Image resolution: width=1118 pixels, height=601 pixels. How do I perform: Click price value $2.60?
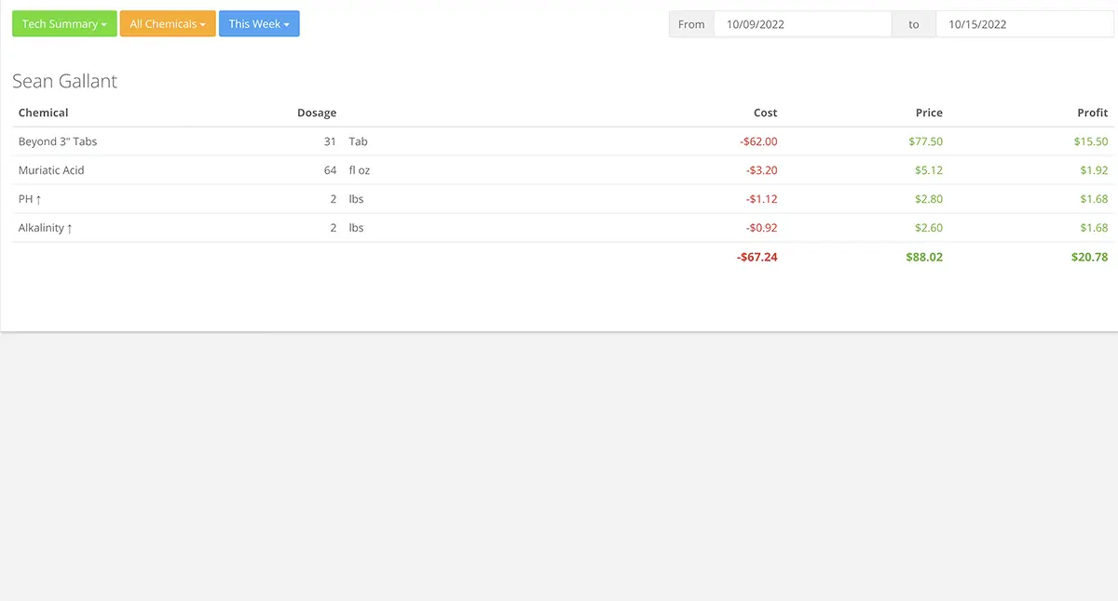tap(929, 228)
